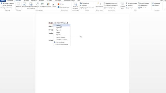Image resolution: width=166 pixels, height=93 pixels.
Task: Switch to the РАССЫЛКИ tab
Action: tap(58, 1)
